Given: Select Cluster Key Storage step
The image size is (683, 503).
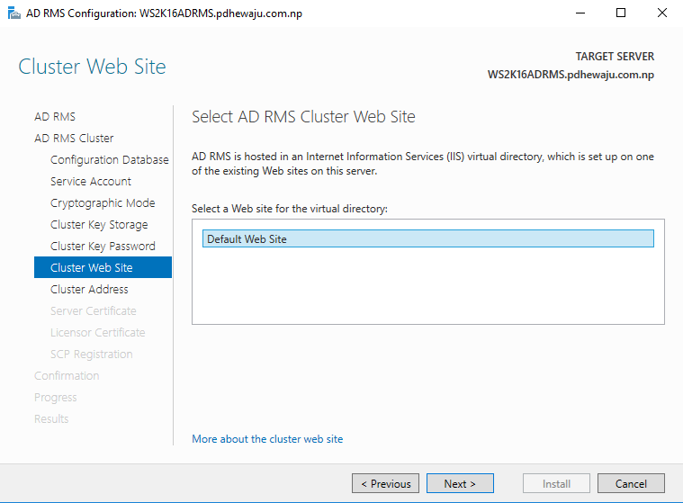Looking at the screenshot, I should click(99, 225).
